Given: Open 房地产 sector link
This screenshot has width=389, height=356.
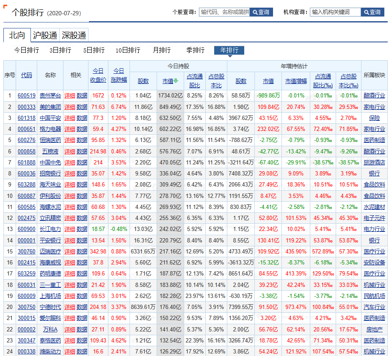Looking at the screenshot, I should [x=374, y=329].
